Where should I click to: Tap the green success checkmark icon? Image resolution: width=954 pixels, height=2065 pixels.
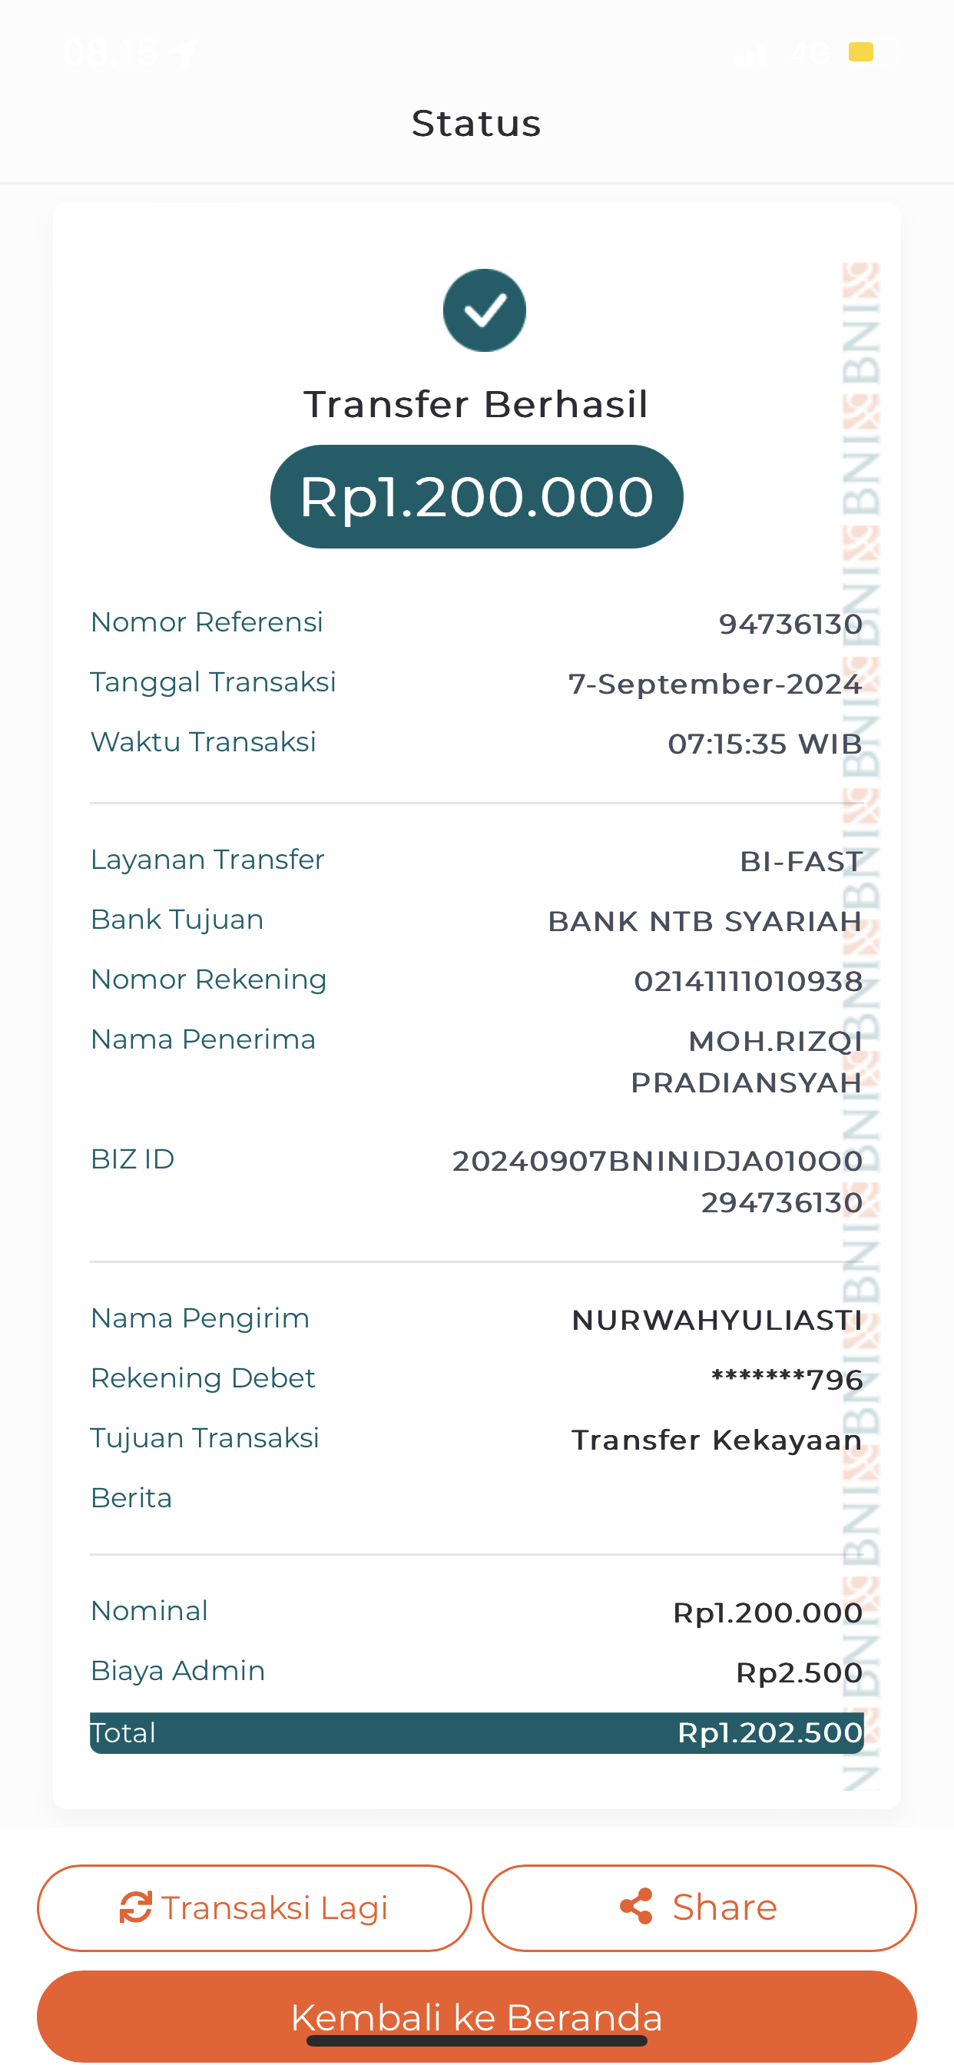tap(484, 310)
